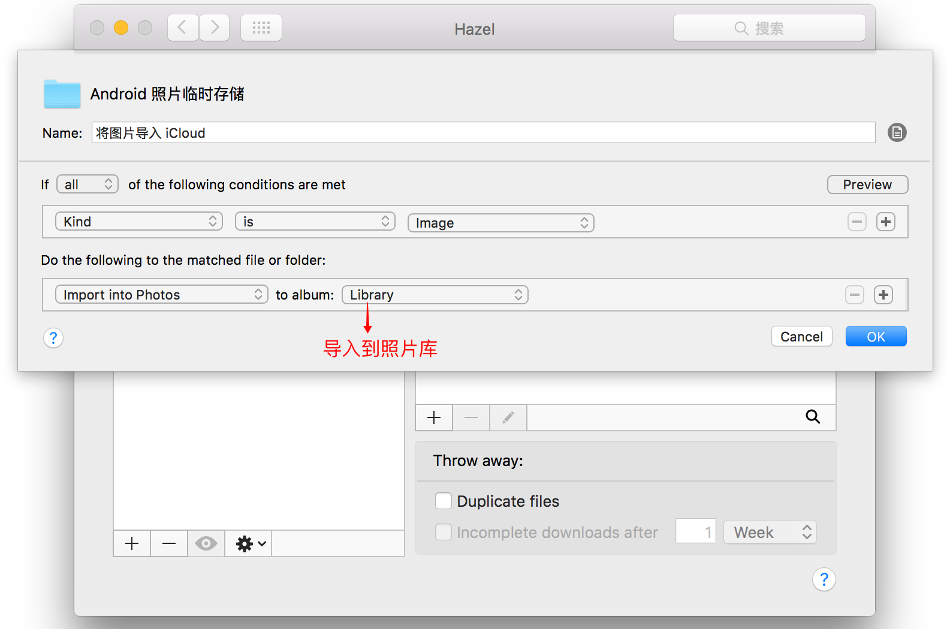Click the eye icon below the folder list
947x629 pixels.
pyautogui.click(x=206, y=543)
